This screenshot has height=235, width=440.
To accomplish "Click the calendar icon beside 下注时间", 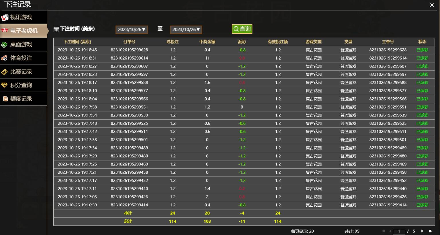I will click(56, 29).
